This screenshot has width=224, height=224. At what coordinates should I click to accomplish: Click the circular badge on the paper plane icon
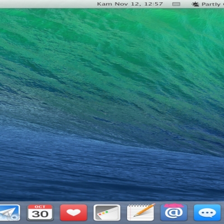tap(13, 217)
